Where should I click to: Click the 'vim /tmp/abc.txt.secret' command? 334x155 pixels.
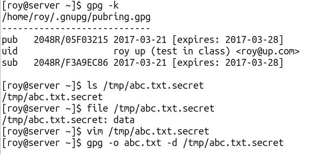click(x=148, y=132)
